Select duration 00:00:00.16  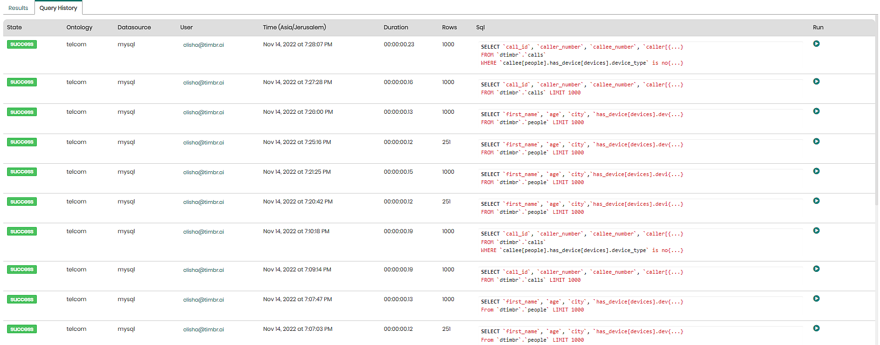pyautogui.click(x=398, y=82)
